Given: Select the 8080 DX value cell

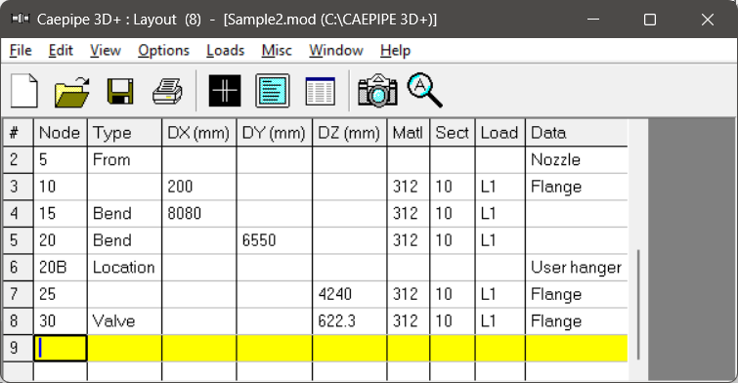Looking at the screenshot, I should point(199,214).
